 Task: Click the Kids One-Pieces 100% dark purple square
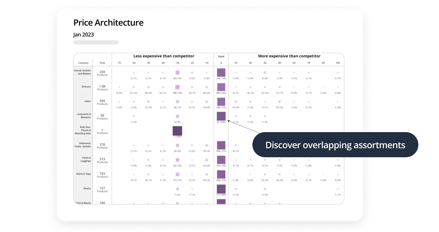177,130
